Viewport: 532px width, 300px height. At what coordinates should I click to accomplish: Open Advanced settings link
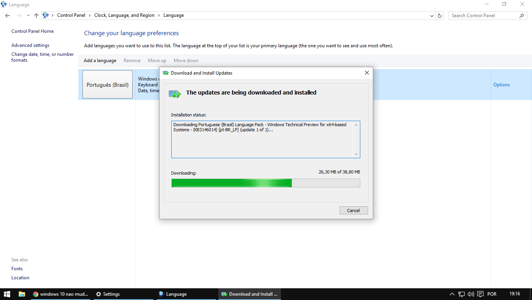(x=30, y=45)
